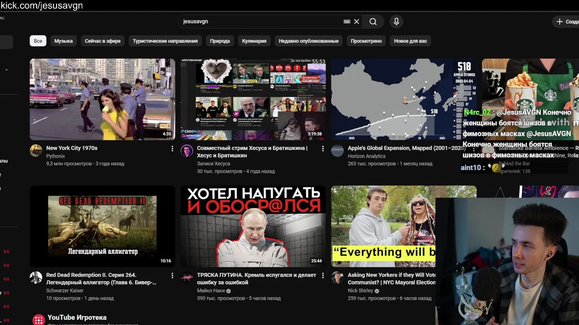Image resolution: width=579 pixels, height=325 pixels.
Task: Select the Туристические направления filter chip
Action: [x=165, y=41]
